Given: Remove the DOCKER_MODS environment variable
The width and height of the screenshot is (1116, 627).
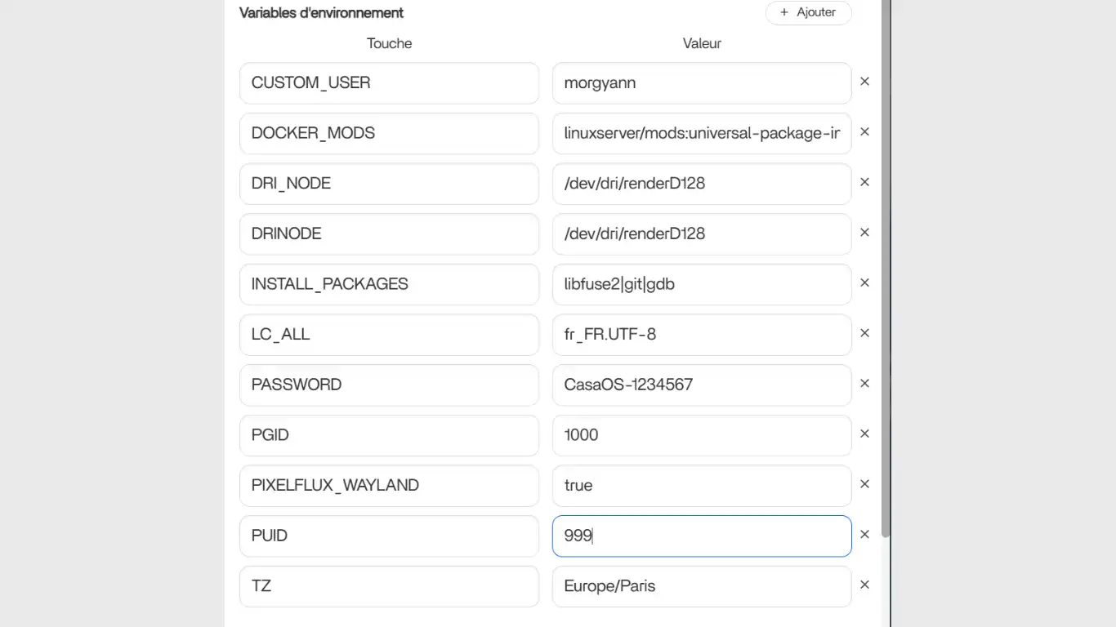Looking at the screenshot, I should pos(864,131).
